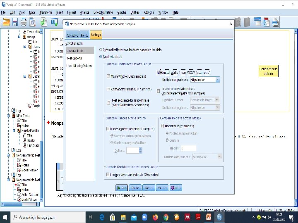Select Automatically choose the tests radio button
The width and height of the screenshot is (298, 223).
pyautogui.click(x=101, y=50)
